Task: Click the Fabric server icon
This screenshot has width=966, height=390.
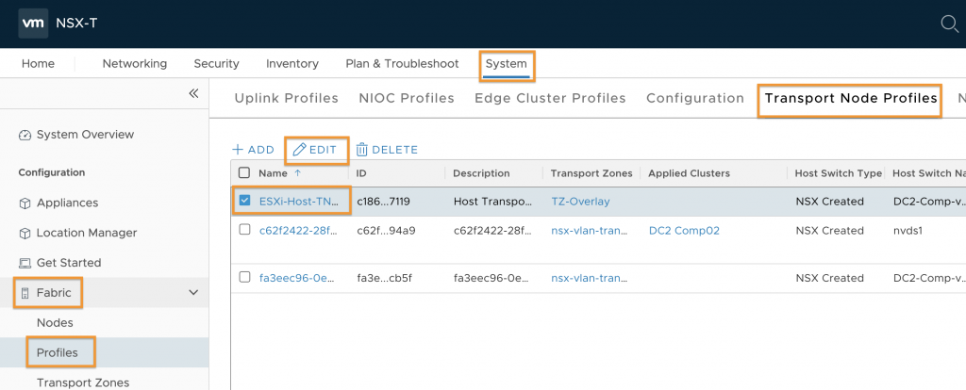Action: click(25, 293)
